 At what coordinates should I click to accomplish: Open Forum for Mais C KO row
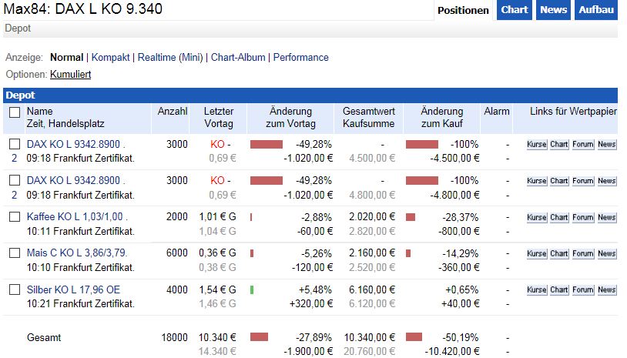click(583, 253)
